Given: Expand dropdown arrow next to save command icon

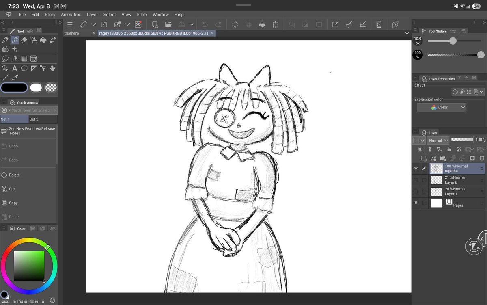Looking at the screenshot, I should pyautogui.click(x=192, y=24).
